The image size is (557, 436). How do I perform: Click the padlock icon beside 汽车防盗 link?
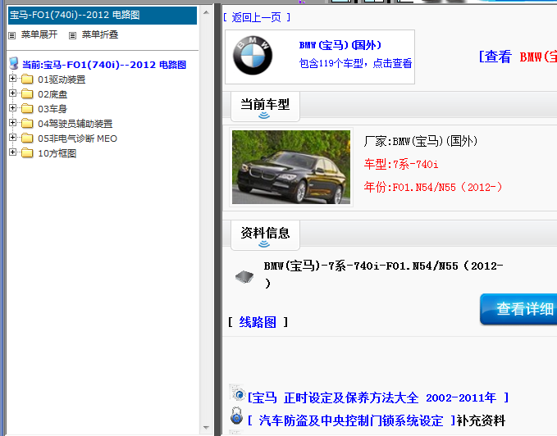coord(236,416)
